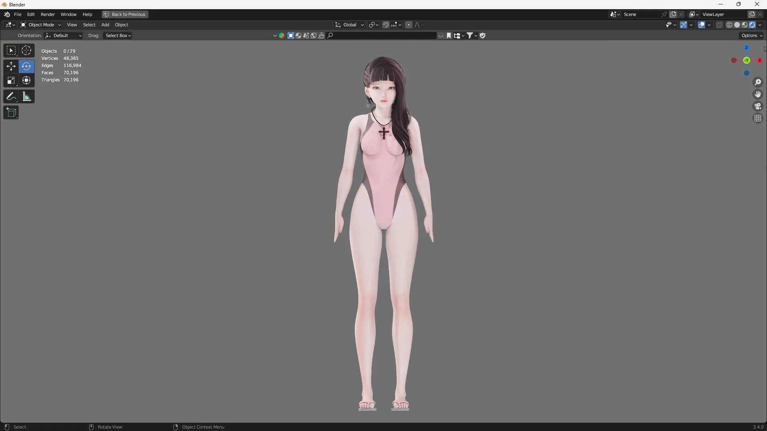Enable Wireframe viewport shading
Screen dimensions: 767x431
click(729, 24)
